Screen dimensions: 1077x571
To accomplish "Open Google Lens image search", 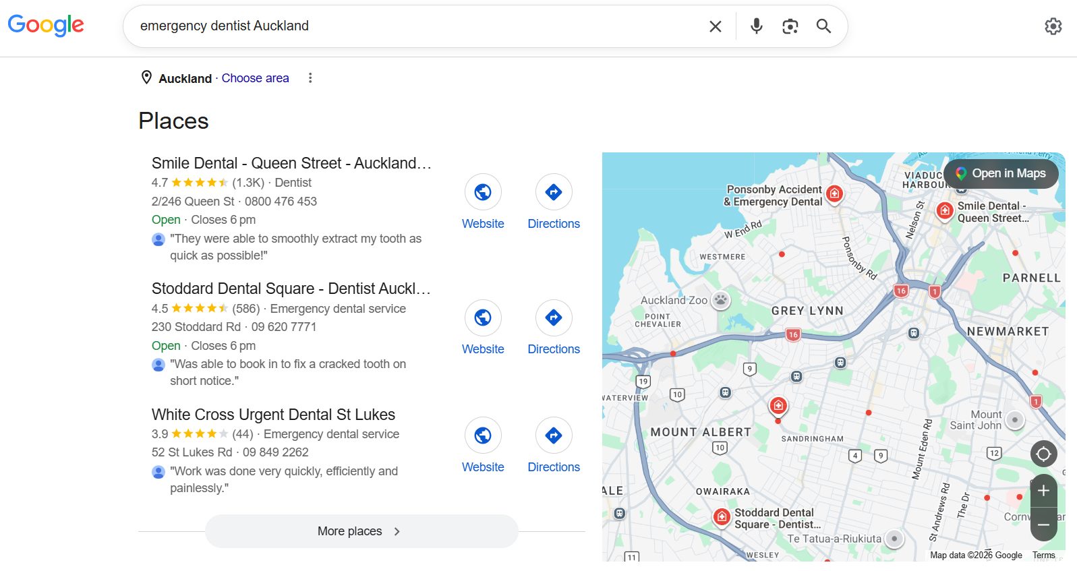I will pyautogui.click(x=790, y=26).
